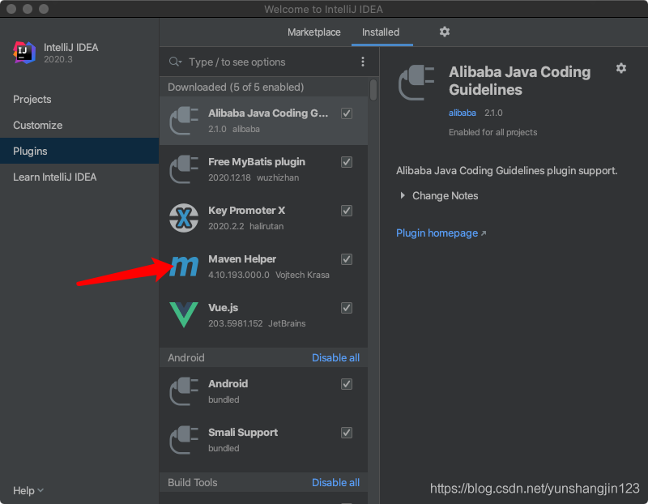Select the Installed tab

coord(381,32)
